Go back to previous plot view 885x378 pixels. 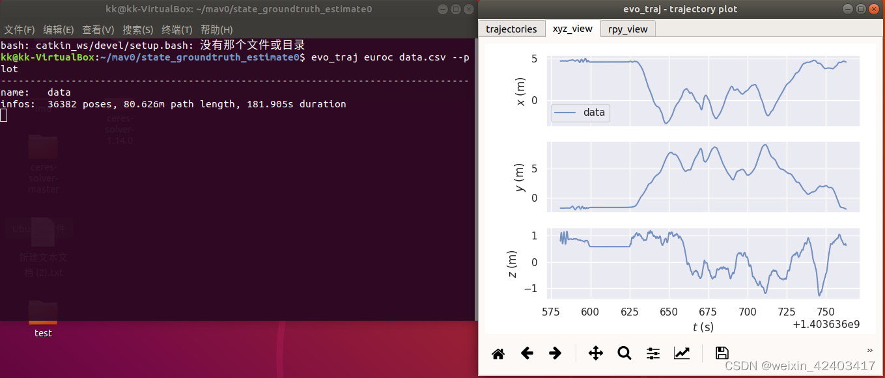tap(527, 353)
